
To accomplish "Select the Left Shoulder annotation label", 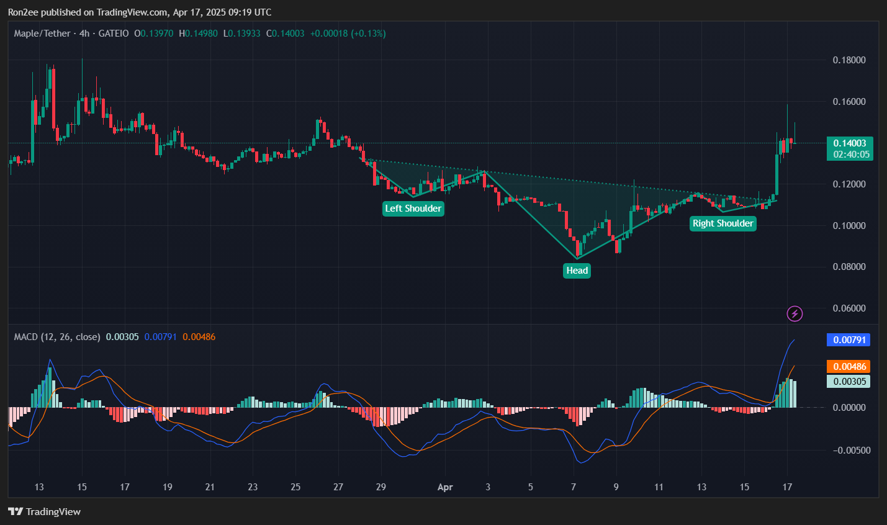I will pyautogui.click(x=413, y=209).
